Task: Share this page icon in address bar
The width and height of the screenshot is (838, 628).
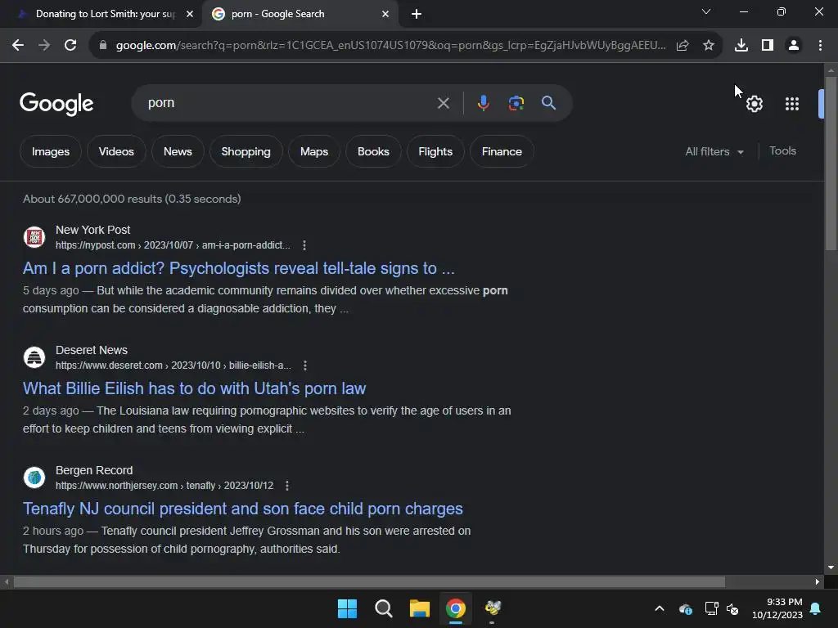Action: pos(683,46)
